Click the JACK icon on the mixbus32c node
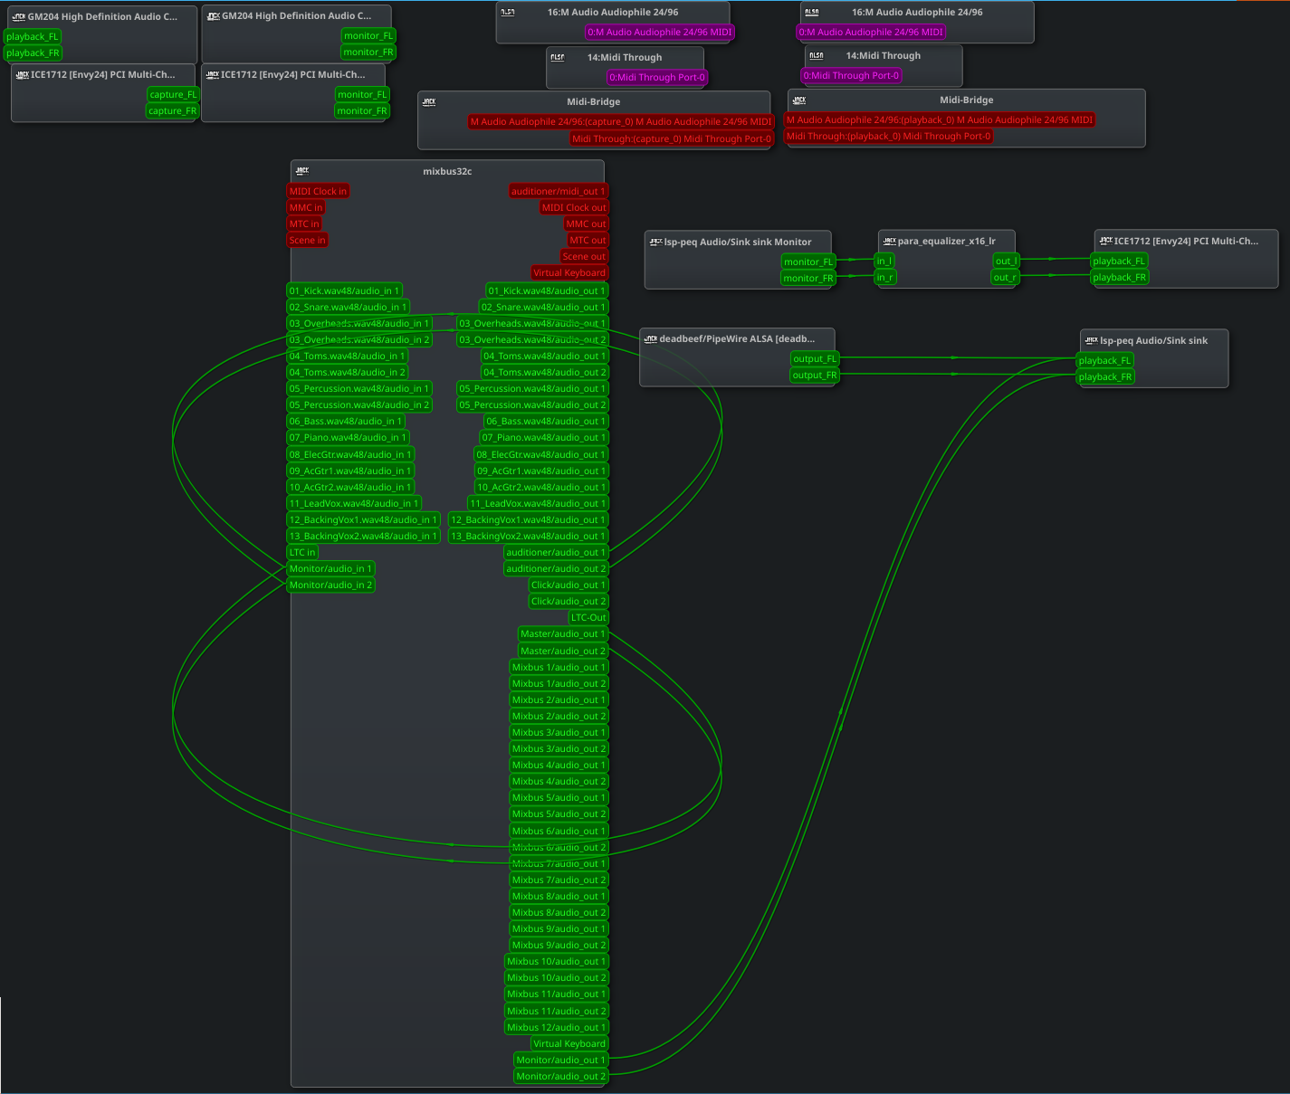 tap(302, 170)
